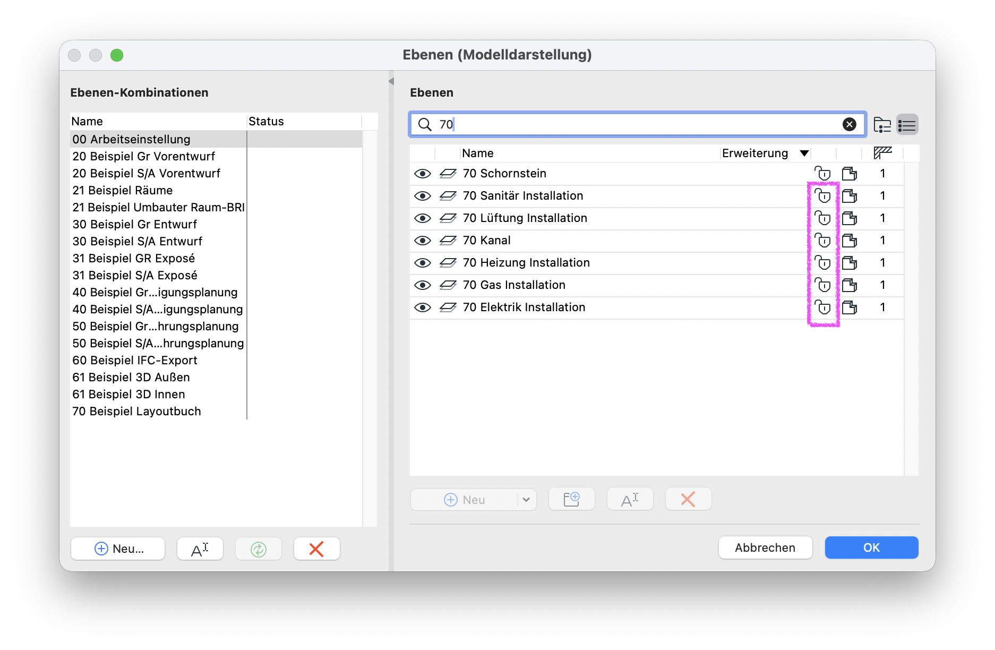Hide the 70 Heizung Installation layer
Image resolution: width=995 pixels, height=650 pixels.
click(x=423, y=263)
